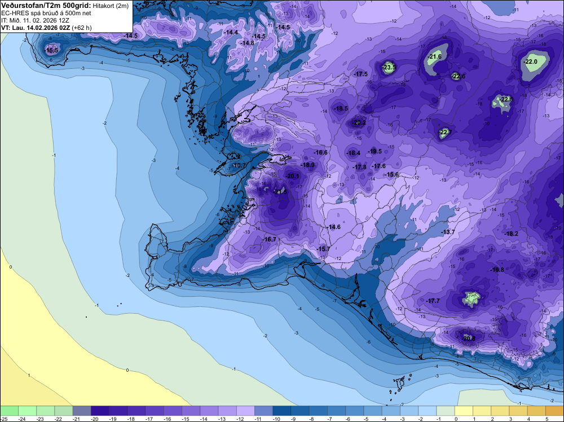This screenshot has height=422, width=564.
Task: Select legend swatch between -25 and -24 labels
Action: 9,411
